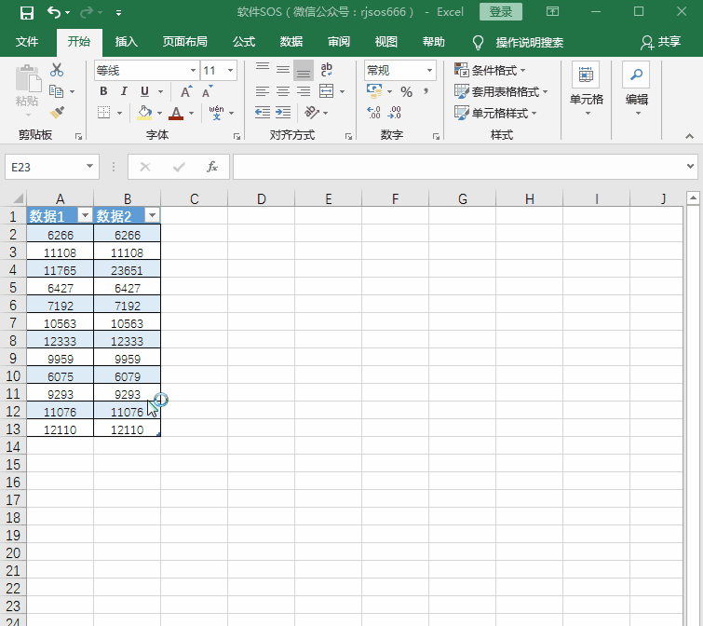Open the font color dropdown arrow
The image size is (703, 626).
pyautogui.click(x=192, y=114)
